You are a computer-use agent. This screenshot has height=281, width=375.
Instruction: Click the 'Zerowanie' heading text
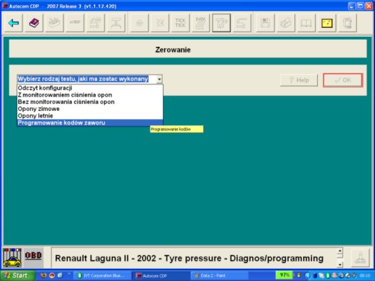(x=173, y=49)
